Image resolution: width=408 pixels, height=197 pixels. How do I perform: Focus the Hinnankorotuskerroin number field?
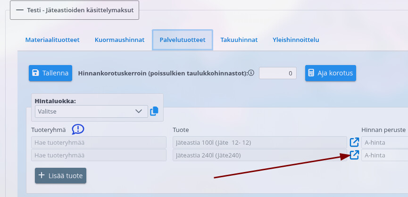278,73
